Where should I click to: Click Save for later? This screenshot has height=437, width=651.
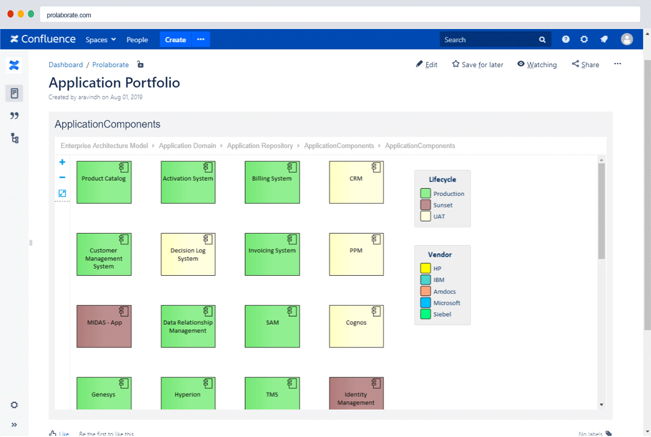(477, 64)
